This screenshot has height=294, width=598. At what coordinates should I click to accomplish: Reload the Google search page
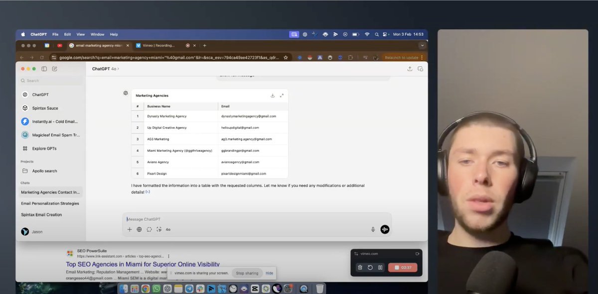(x=41, y=58)
